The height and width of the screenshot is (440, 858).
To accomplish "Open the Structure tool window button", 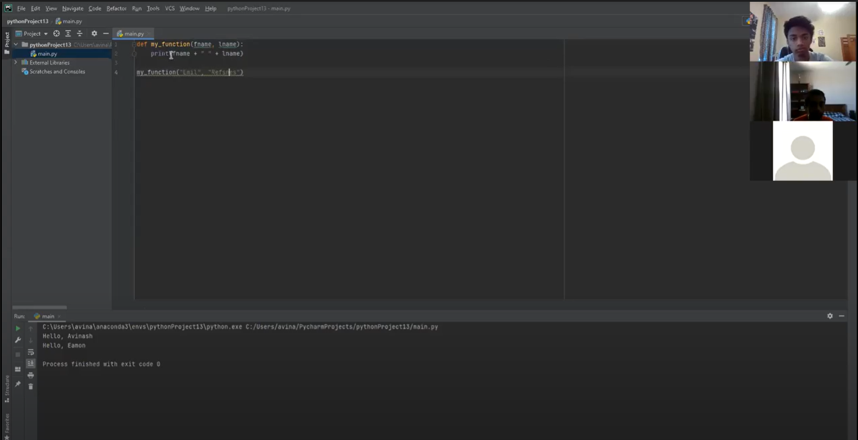I will pyautogui.click(x=7, y=389).
